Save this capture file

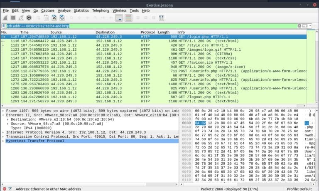[46, 18]
